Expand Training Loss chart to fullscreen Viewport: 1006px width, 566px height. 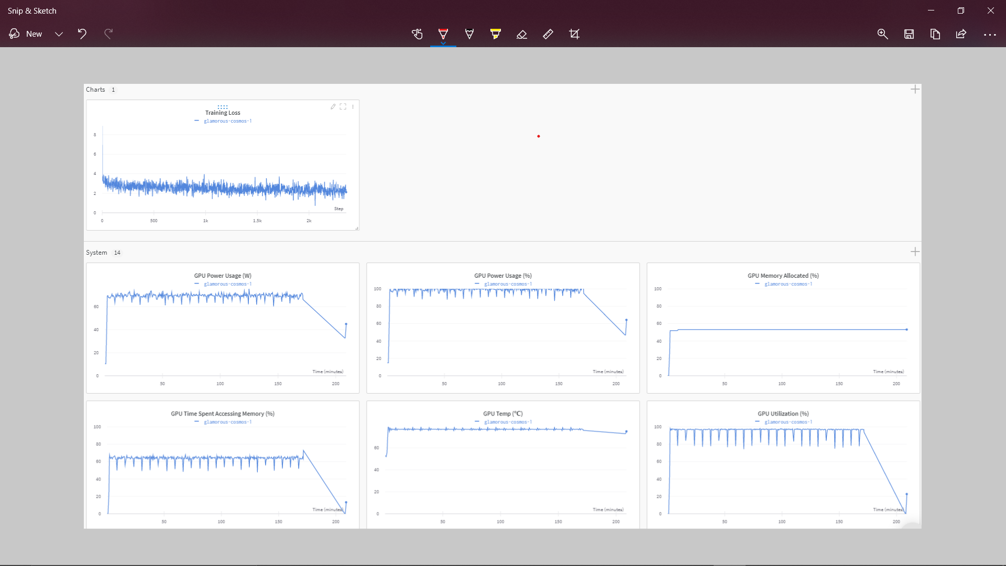(x=343, y=106)
